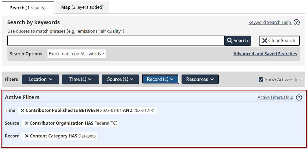308x149 pixels.
Task: Open Advanced and Saved Searches link
Action: tap(265, 54)
